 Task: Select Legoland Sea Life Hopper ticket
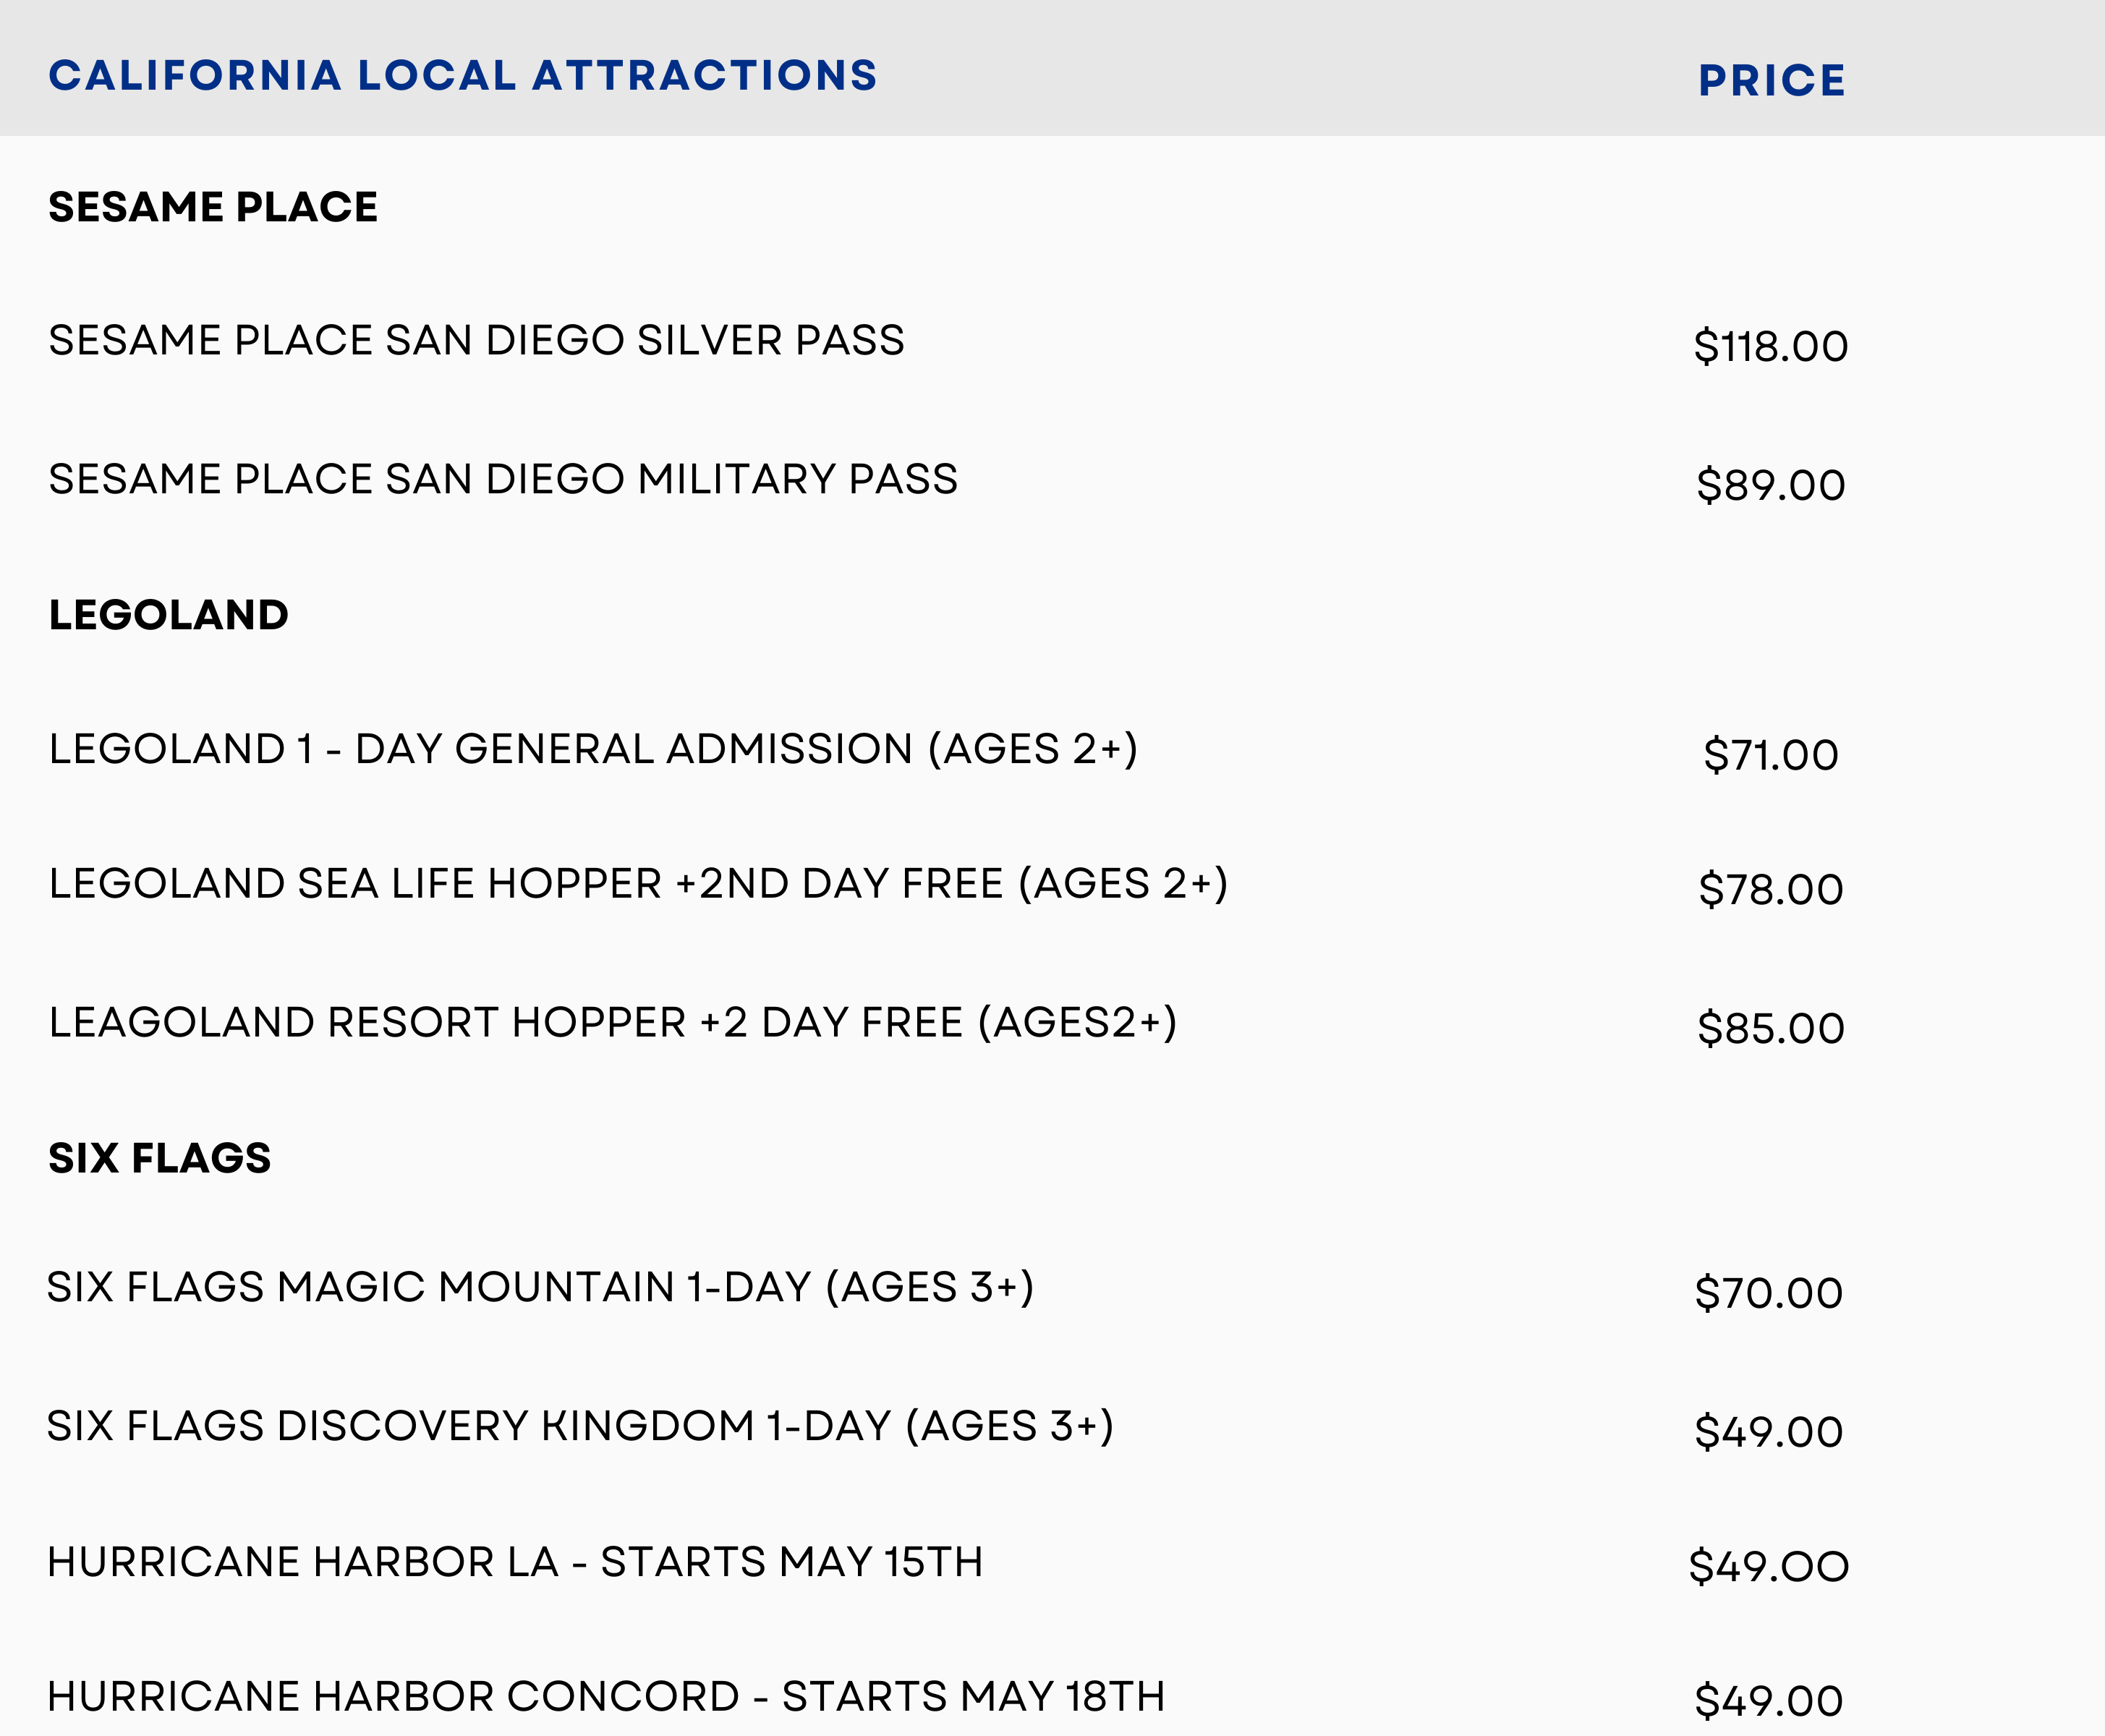638,884
